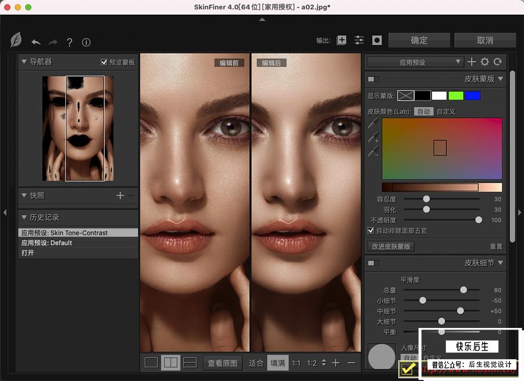Remove a snapshot with the 快照 minus
524x381 pixels.
[131, 196]
